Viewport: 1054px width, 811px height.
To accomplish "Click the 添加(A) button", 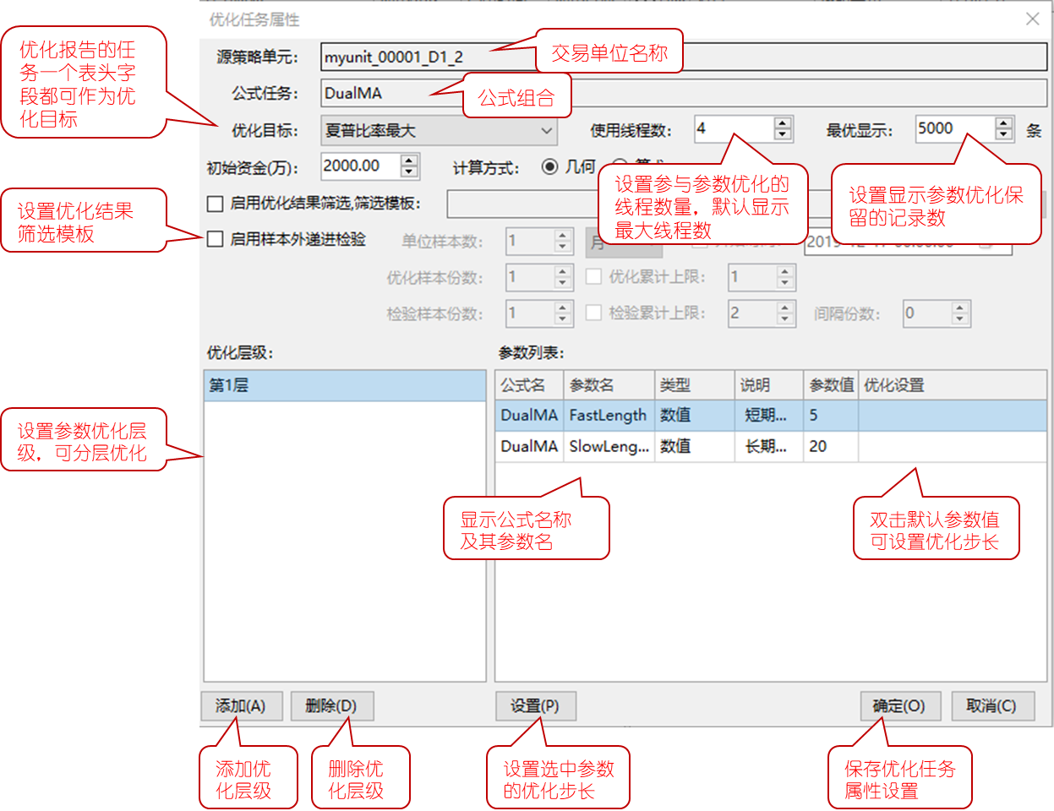I will point(241,706).
